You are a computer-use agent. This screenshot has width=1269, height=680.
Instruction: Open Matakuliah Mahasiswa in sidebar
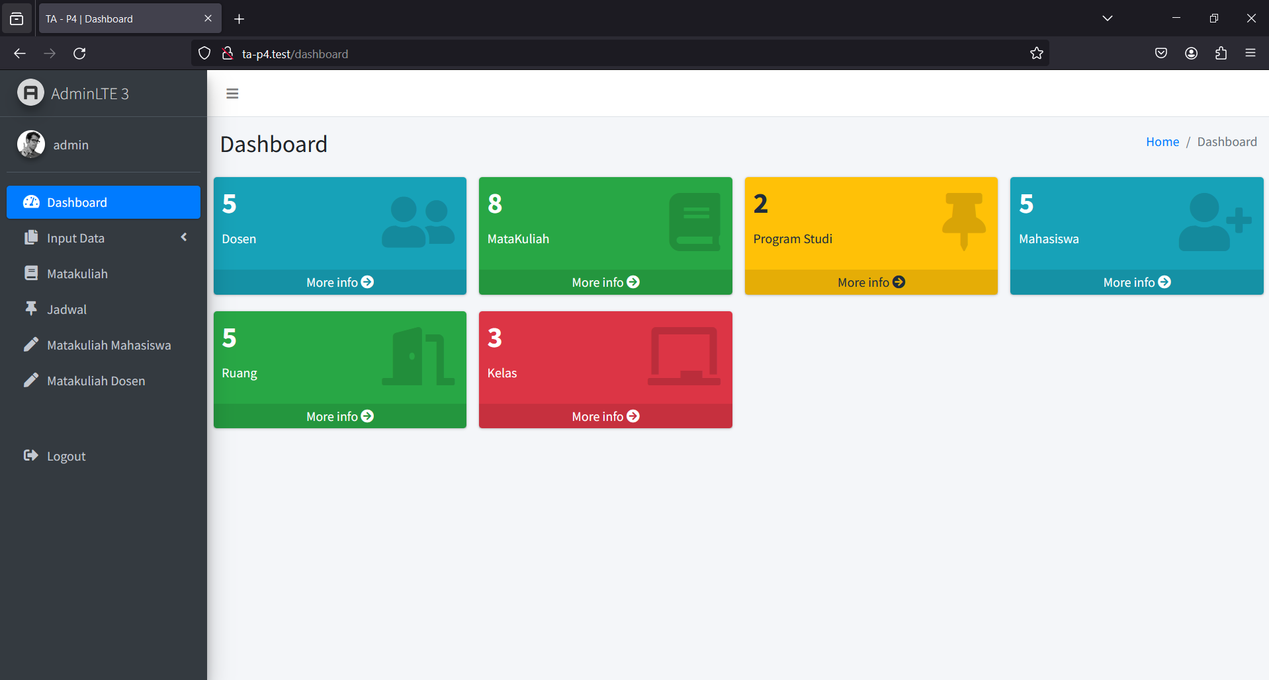(103, 345)
